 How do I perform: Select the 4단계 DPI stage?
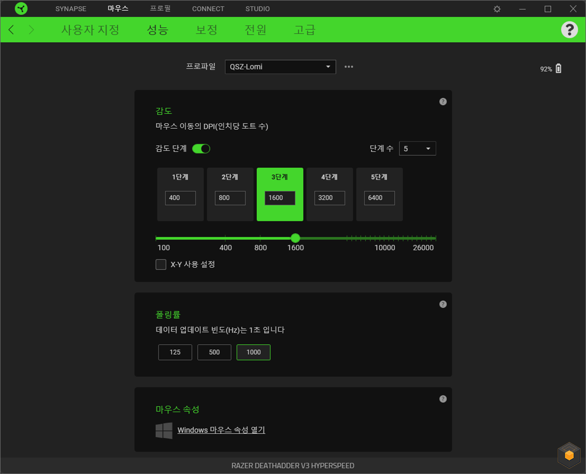pyautogui.click(x=329, y=194)
